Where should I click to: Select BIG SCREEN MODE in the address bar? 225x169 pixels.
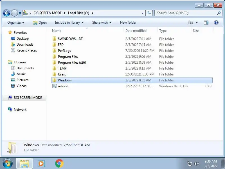(48, 13)
